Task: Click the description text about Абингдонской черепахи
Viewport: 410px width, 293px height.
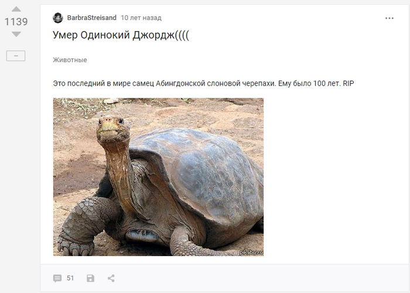Action: [203, 83]
